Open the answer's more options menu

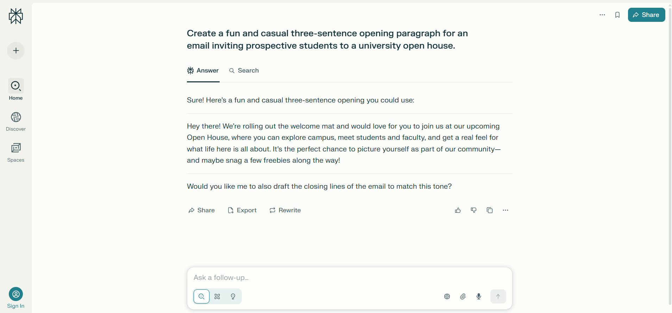[x=505, y=210]
